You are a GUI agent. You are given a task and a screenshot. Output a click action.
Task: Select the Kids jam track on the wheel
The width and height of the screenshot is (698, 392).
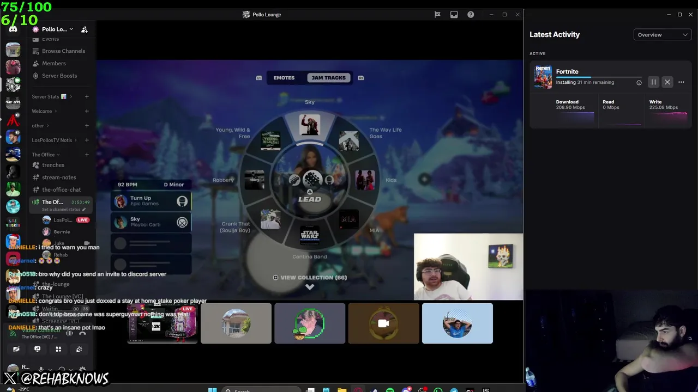click(x=365, y=180)
